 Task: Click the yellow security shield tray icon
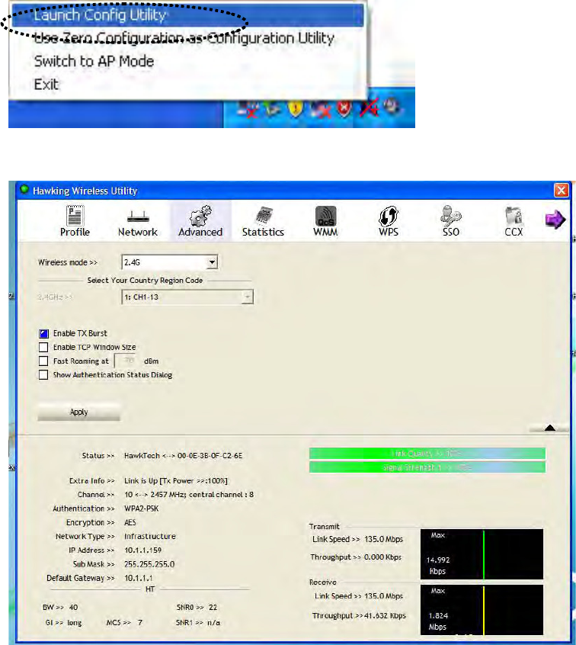pyautogui.click(x=295, y=108)
